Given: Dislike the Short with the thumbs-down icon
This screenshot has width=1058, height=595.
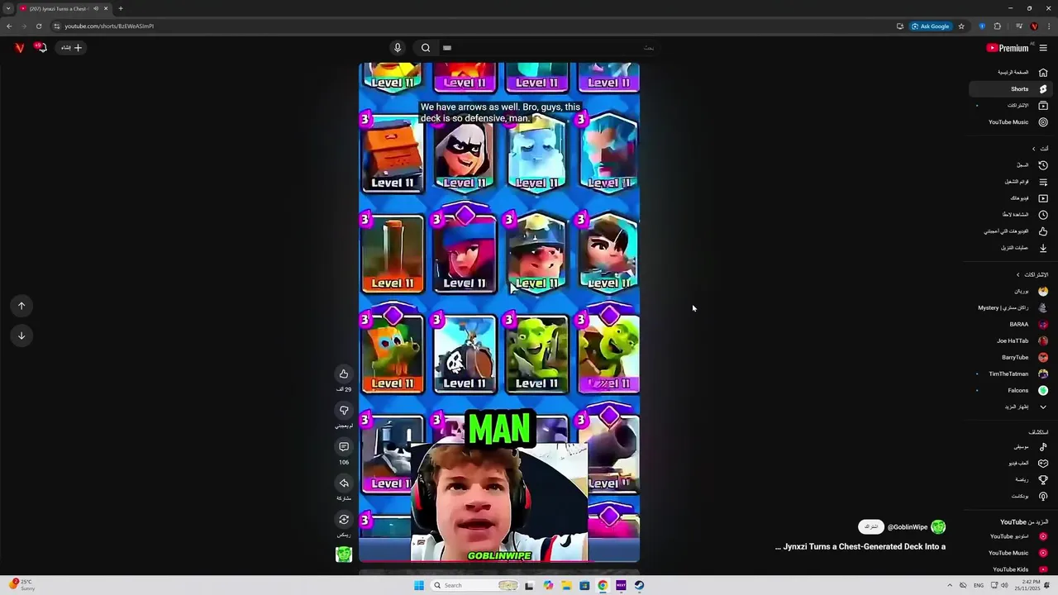Looking at the screenshot, I should (344, 410).
